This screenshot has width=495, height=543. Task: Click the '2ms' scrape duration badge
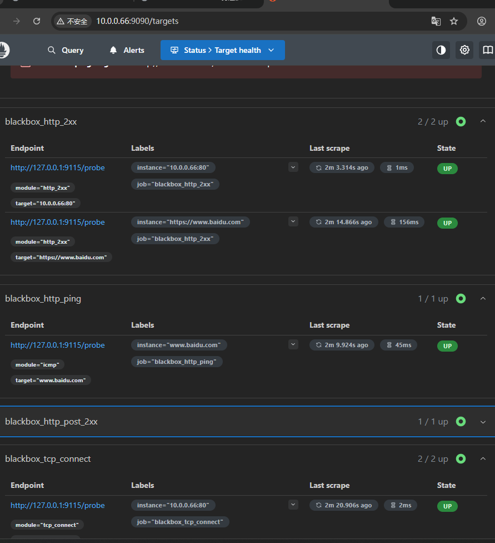click(x=401, y=505)
